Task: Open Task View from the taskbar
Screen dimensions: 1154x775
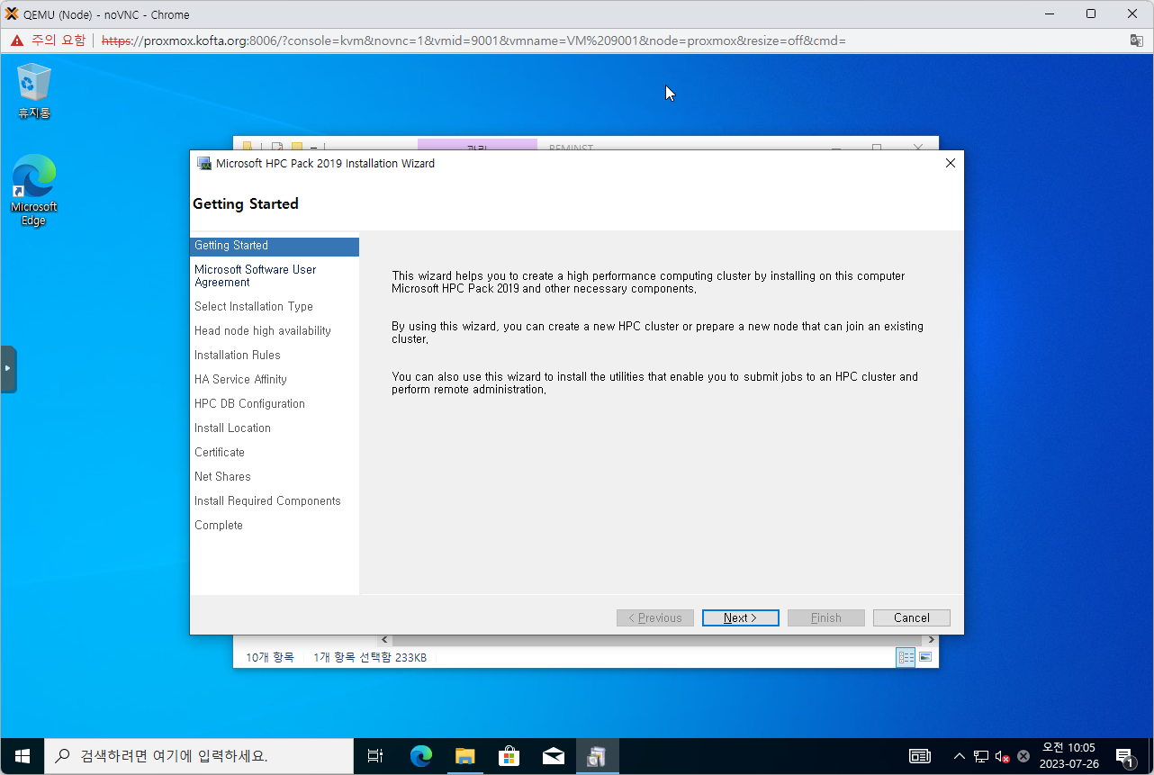Action: 375,756
